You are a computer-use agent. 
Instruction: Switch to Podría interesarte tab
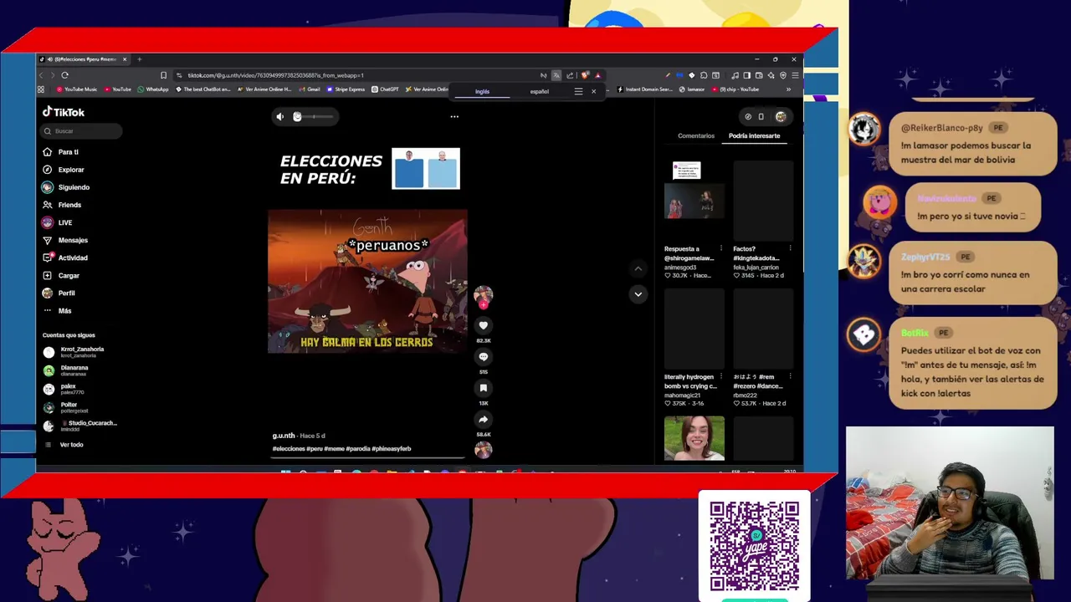pos(754,135)
